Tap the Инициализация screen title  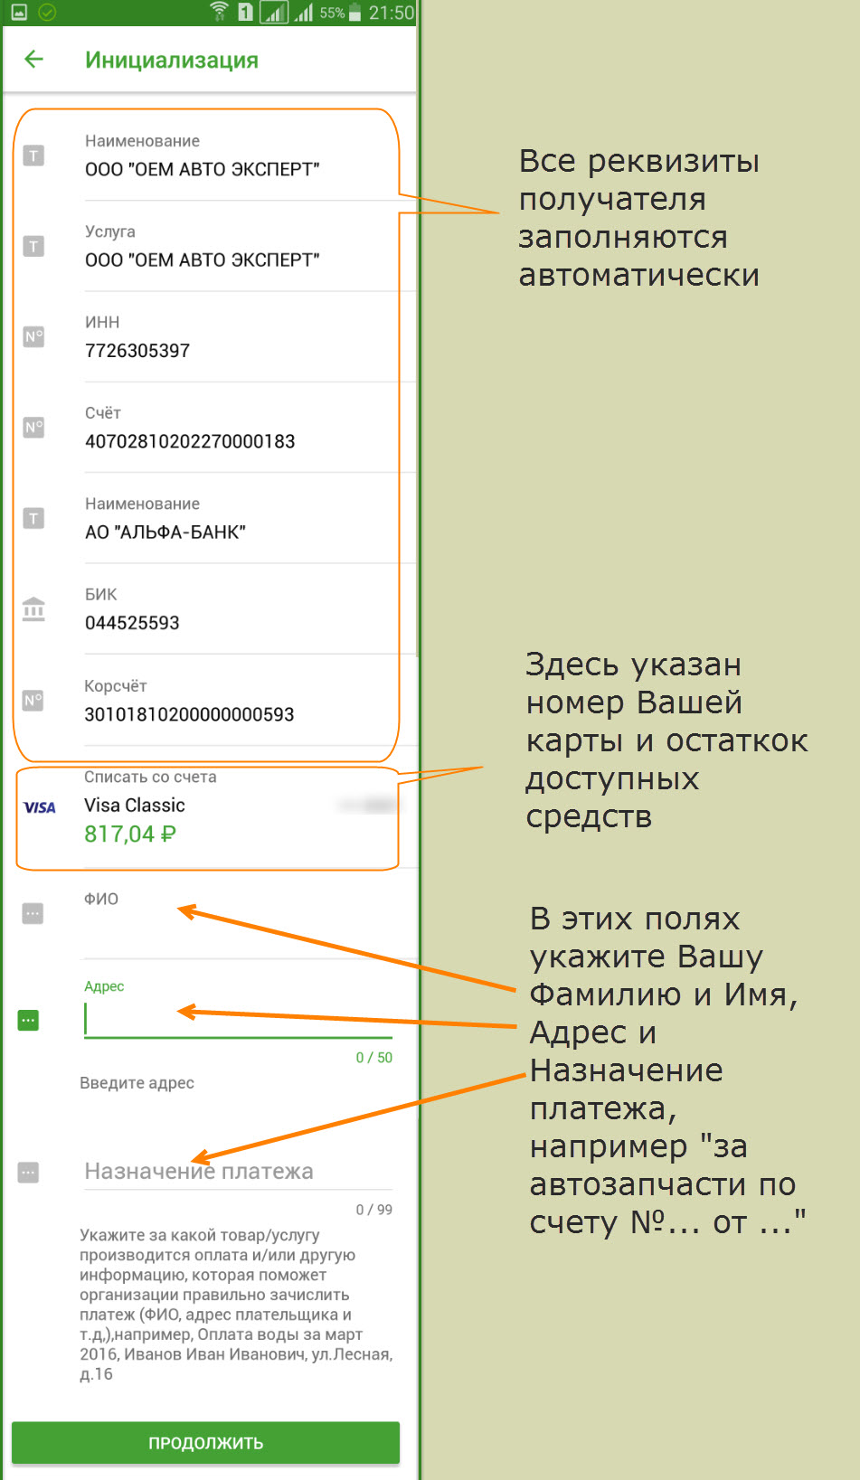pyautogui.click(x=172, y=60)
